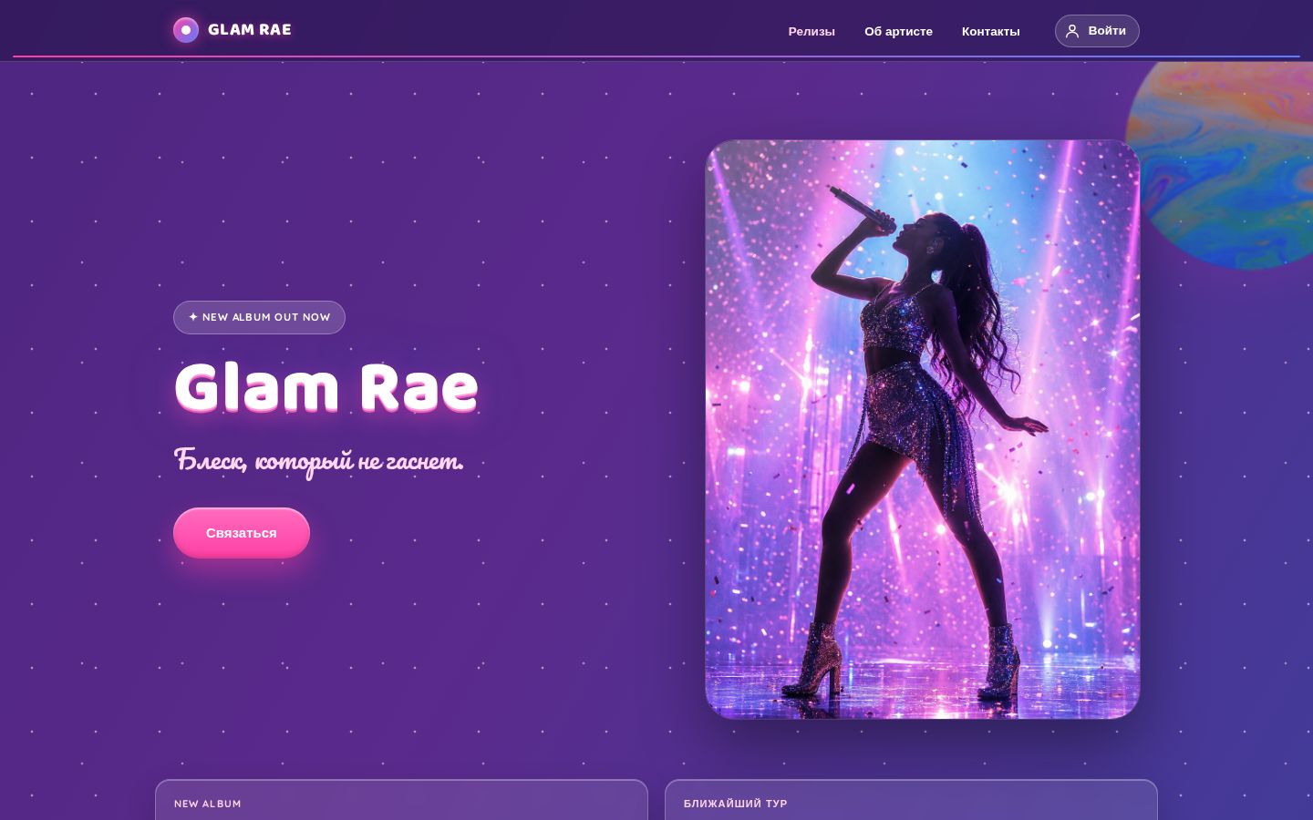Viewport: 1313px width, 820px height.
Task: Click the Войти login button
Action: click(x=1097, y=31)
